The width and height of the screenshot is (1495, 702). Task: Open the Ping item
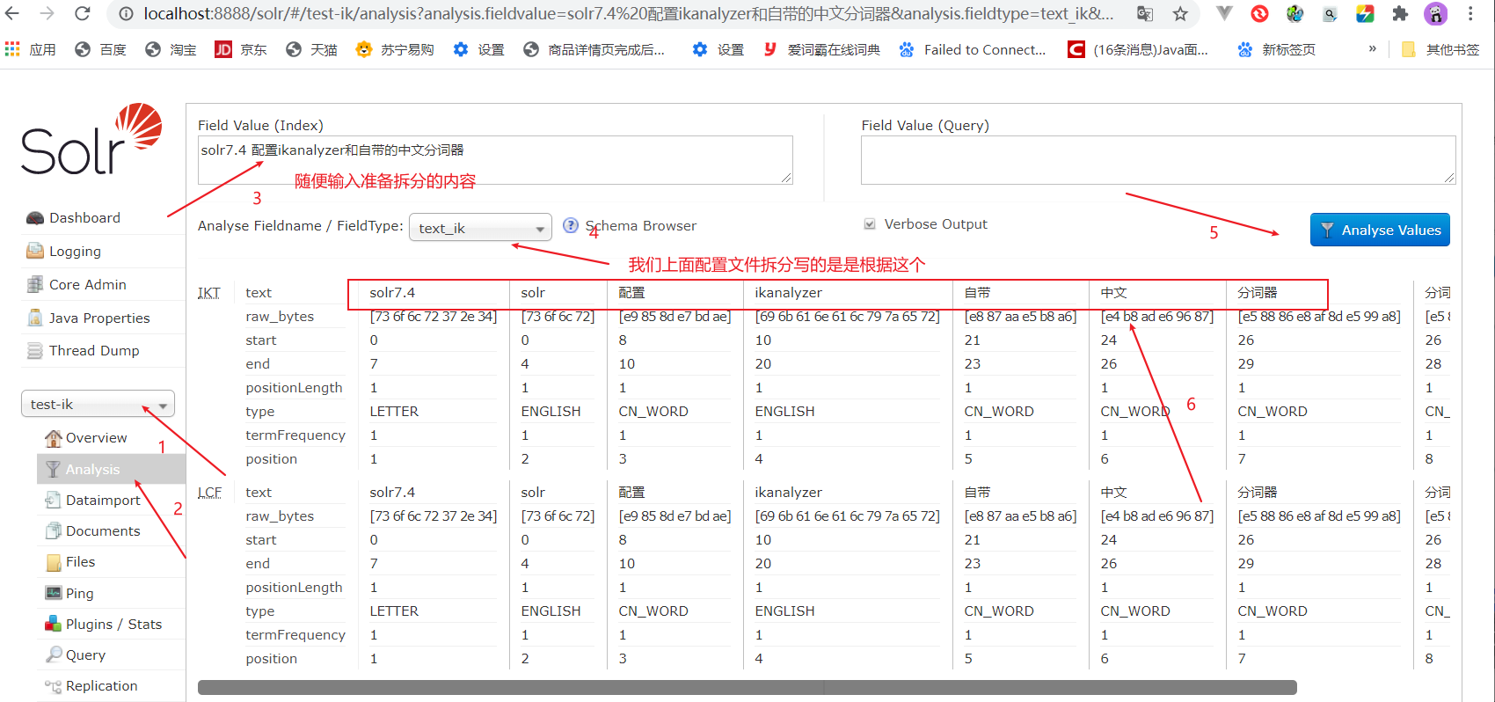[79, 593]
